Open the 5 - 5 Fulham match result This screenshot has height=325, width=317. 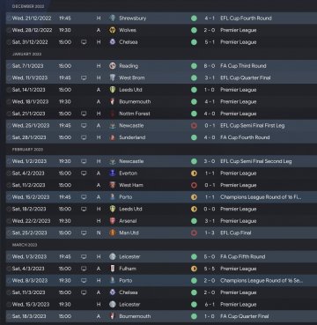coord(210,269)
